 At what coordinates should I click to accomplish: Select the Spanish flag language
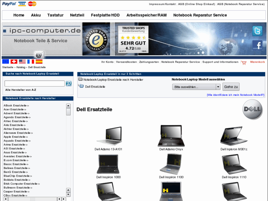[x=39, y=62]
